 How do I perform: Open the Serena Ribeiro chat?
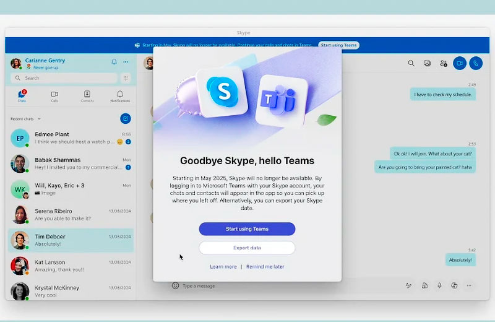tap(71, 215)
